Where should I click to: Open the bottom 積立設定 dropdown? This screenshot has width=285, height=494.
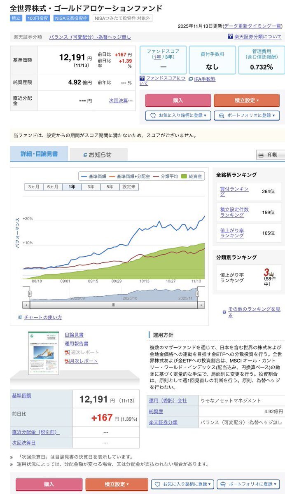(x=117, y=484)
